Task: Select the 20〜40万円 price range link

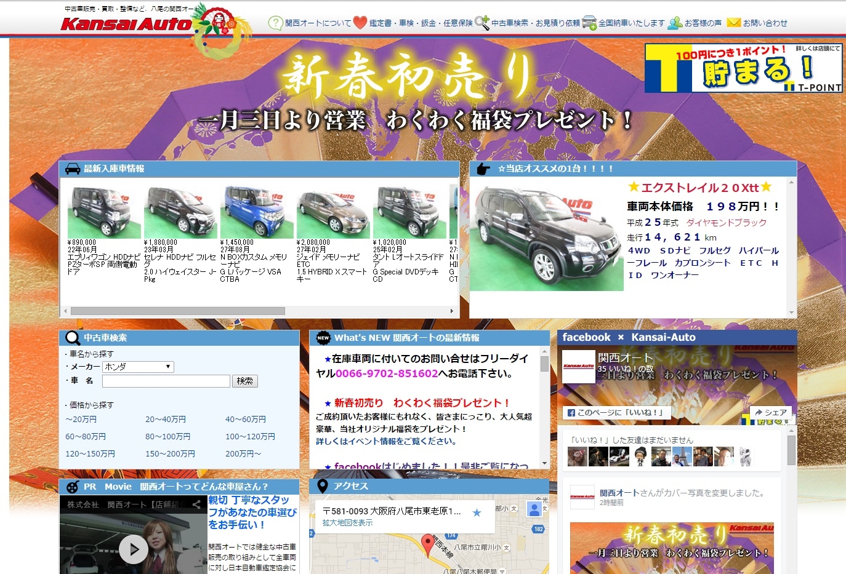Action: [x=166, y=420]
